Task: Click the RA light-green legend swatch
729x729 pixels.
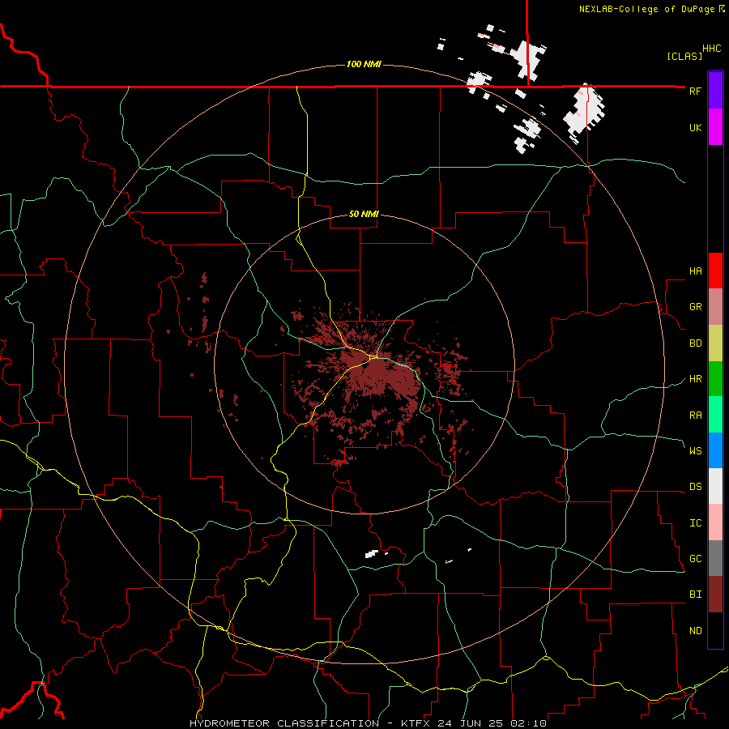Action: (x=715, y=414)
